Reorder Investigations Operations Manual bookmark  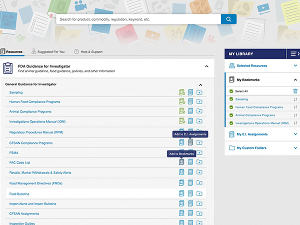click(x=295, y=123)
